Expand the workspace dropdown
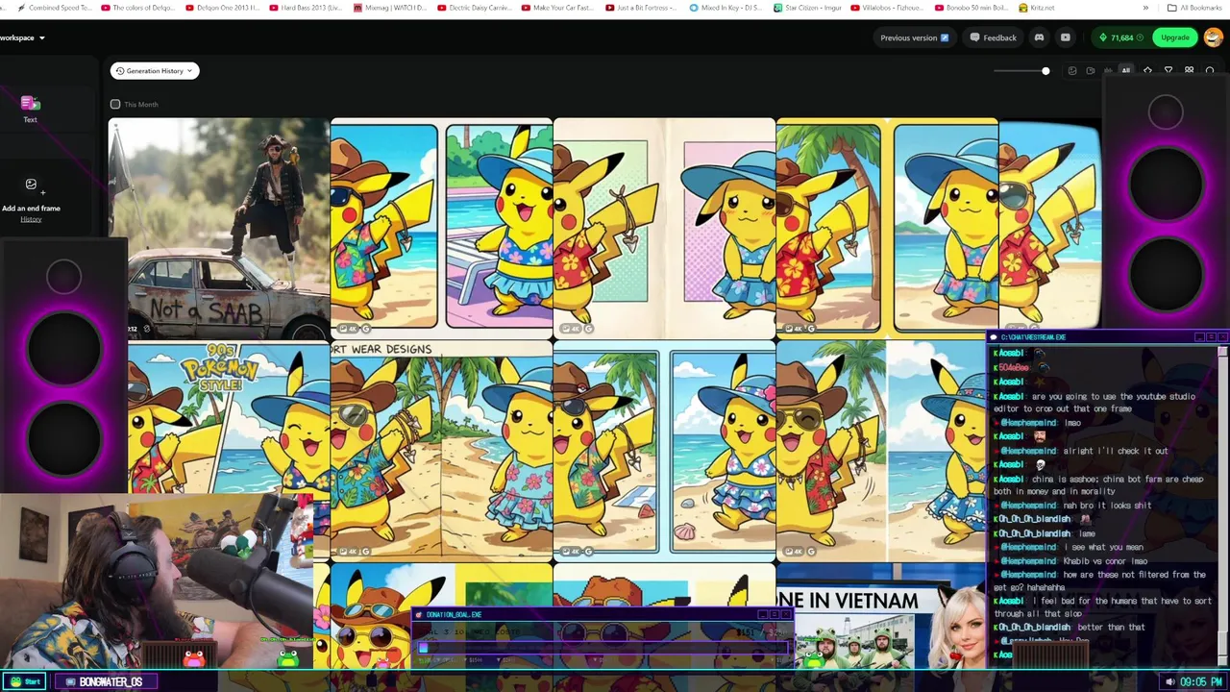This screenshot has height=692, width=1230. (x=22, y=37)
